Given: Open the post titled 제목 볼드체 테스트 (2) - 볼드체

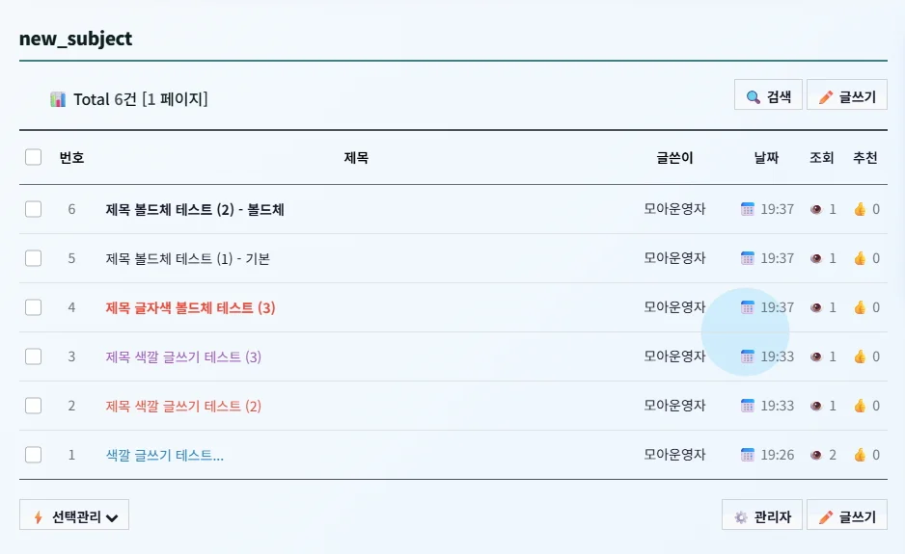Looking at the screenshot, I should [x=195, y=209].
